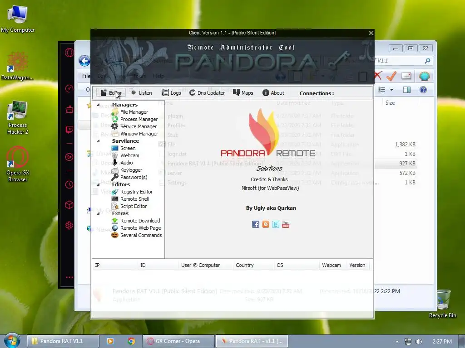Select the Remote Download entry
Image resolution: width=465 pixels, height=348 pixels.
pyautogui.click(x=136, y=221)
